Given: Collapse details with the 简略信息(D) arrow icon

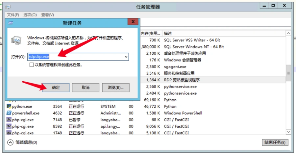Looking at the screenshot, I should [10, 143].
